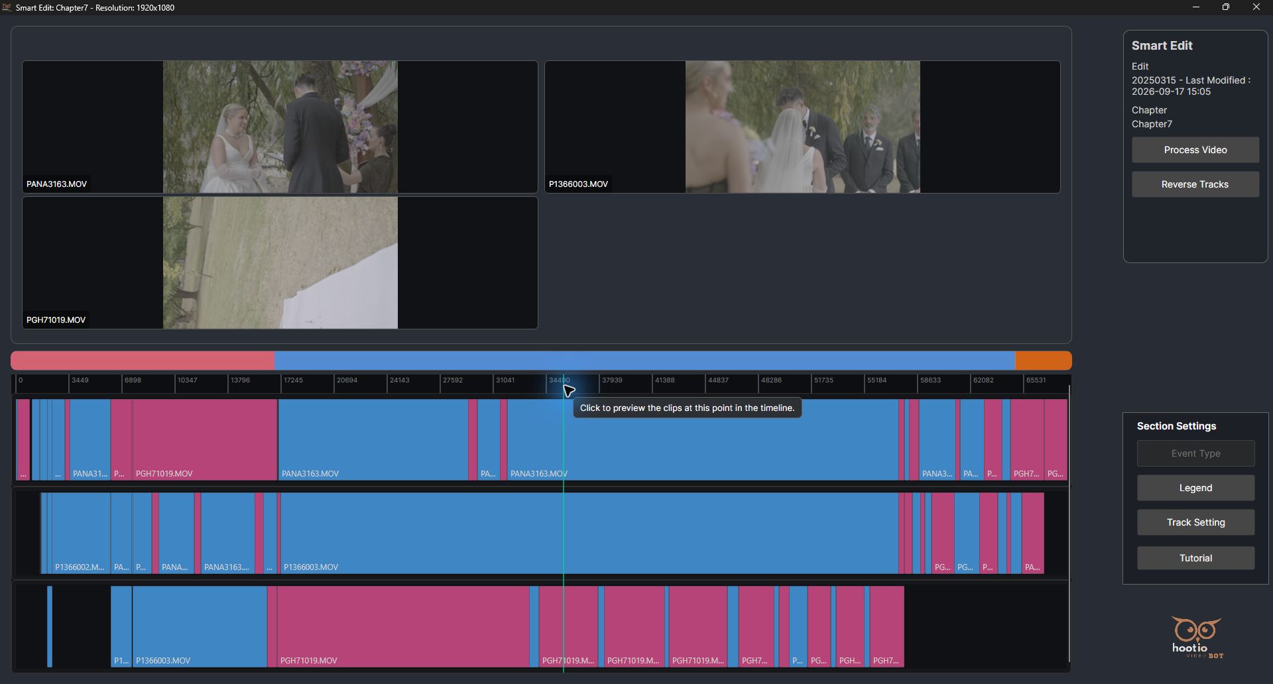
Task: Jump to the 65531 mark on the timeline ruler
Action: tap(1036, 380)
